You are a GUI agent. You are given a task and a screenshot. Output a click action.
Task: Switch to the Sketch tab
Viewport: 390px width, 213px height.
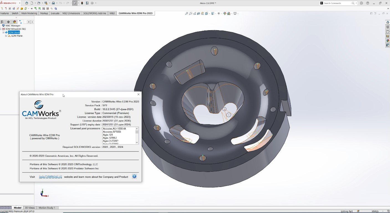pos(15,13)
